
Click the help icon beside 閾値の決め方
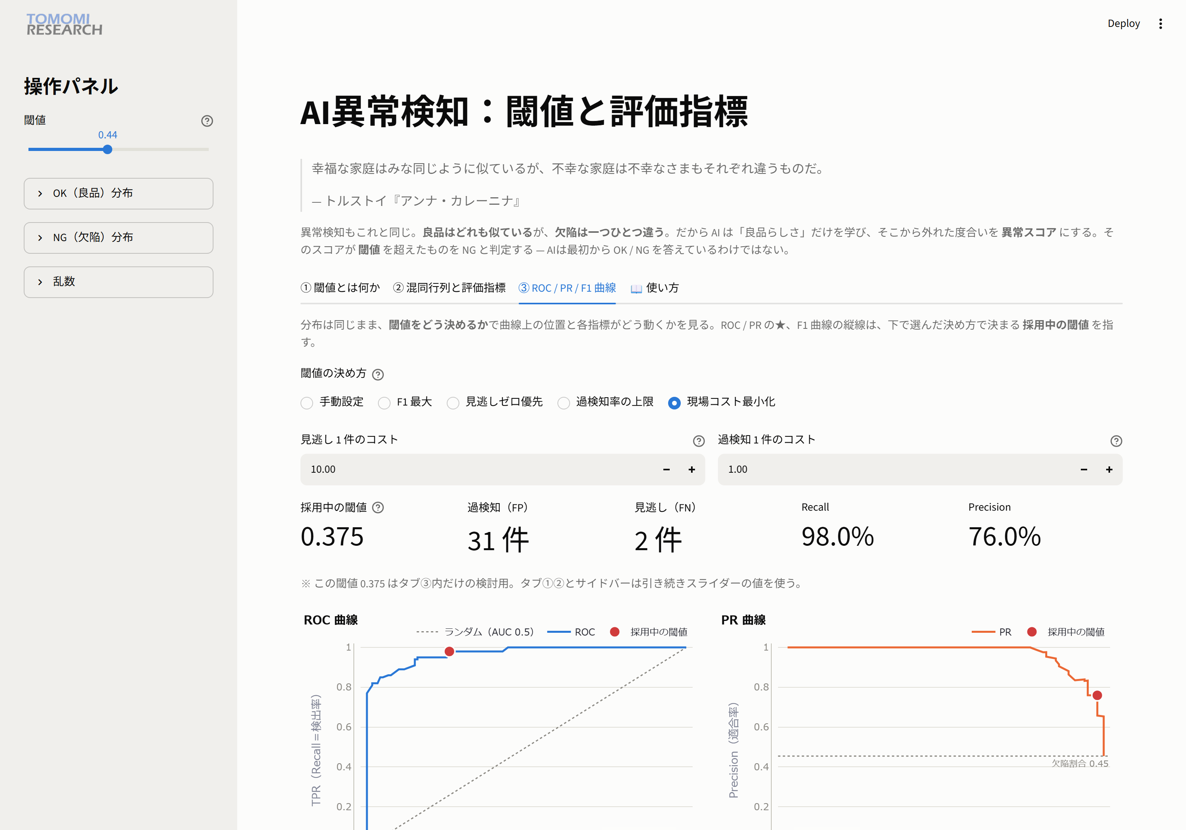pyautogui.click(x=378, y=374)
